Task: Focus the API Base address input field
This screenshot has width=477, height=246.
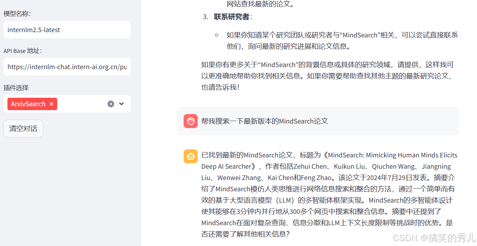Action: [67, 67]
